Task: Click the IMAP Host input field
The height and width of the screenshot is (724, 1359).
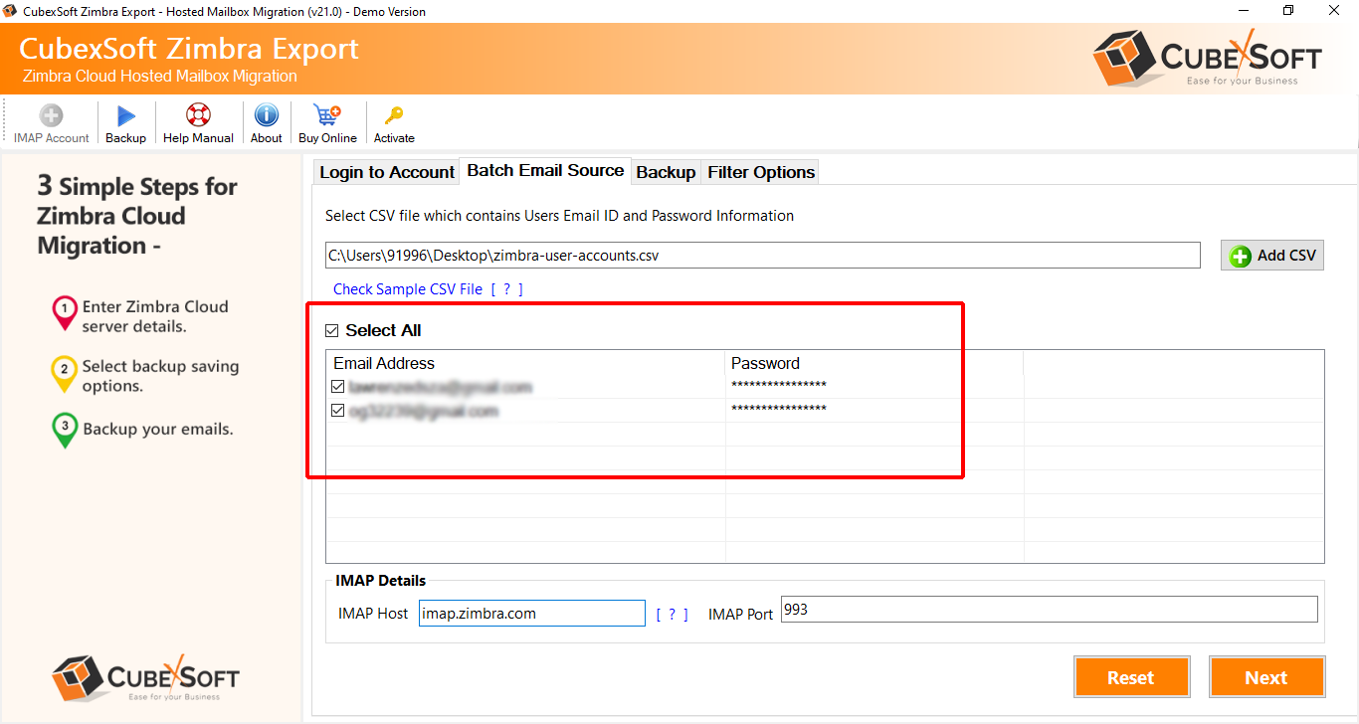Action: click(x=532, y=614)
